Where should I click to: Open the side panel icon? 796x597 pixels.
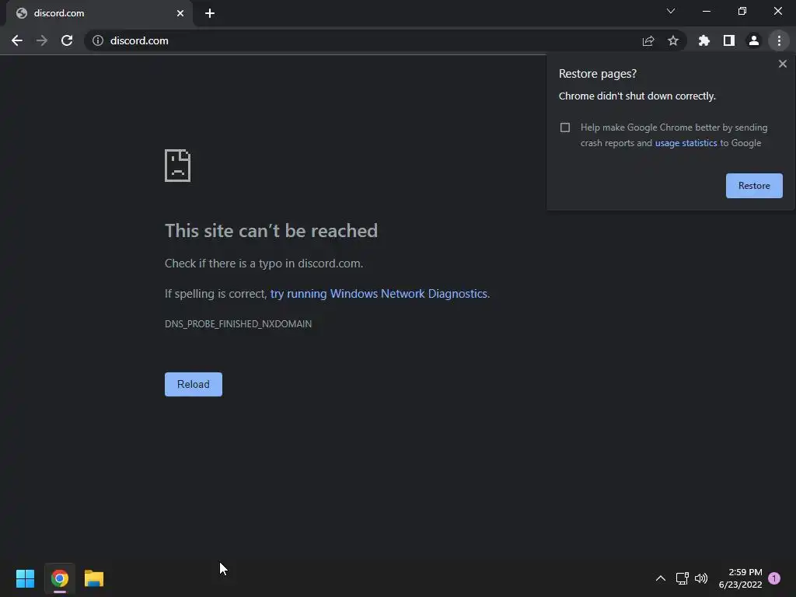pyautogui.click(x=729, y=40)
